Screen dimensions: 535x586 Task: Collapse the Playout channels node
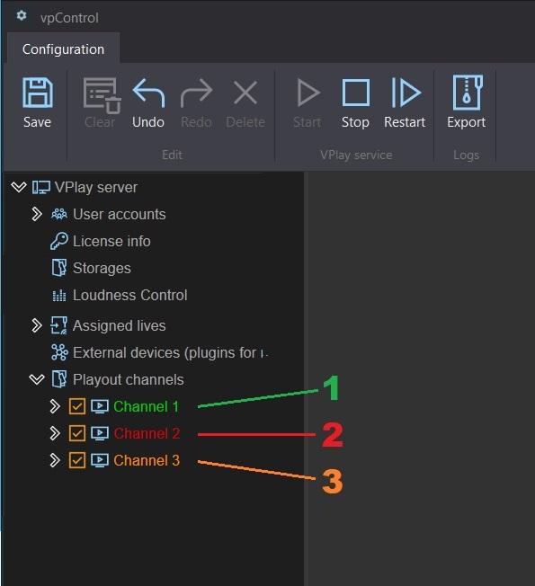point(37,379)
